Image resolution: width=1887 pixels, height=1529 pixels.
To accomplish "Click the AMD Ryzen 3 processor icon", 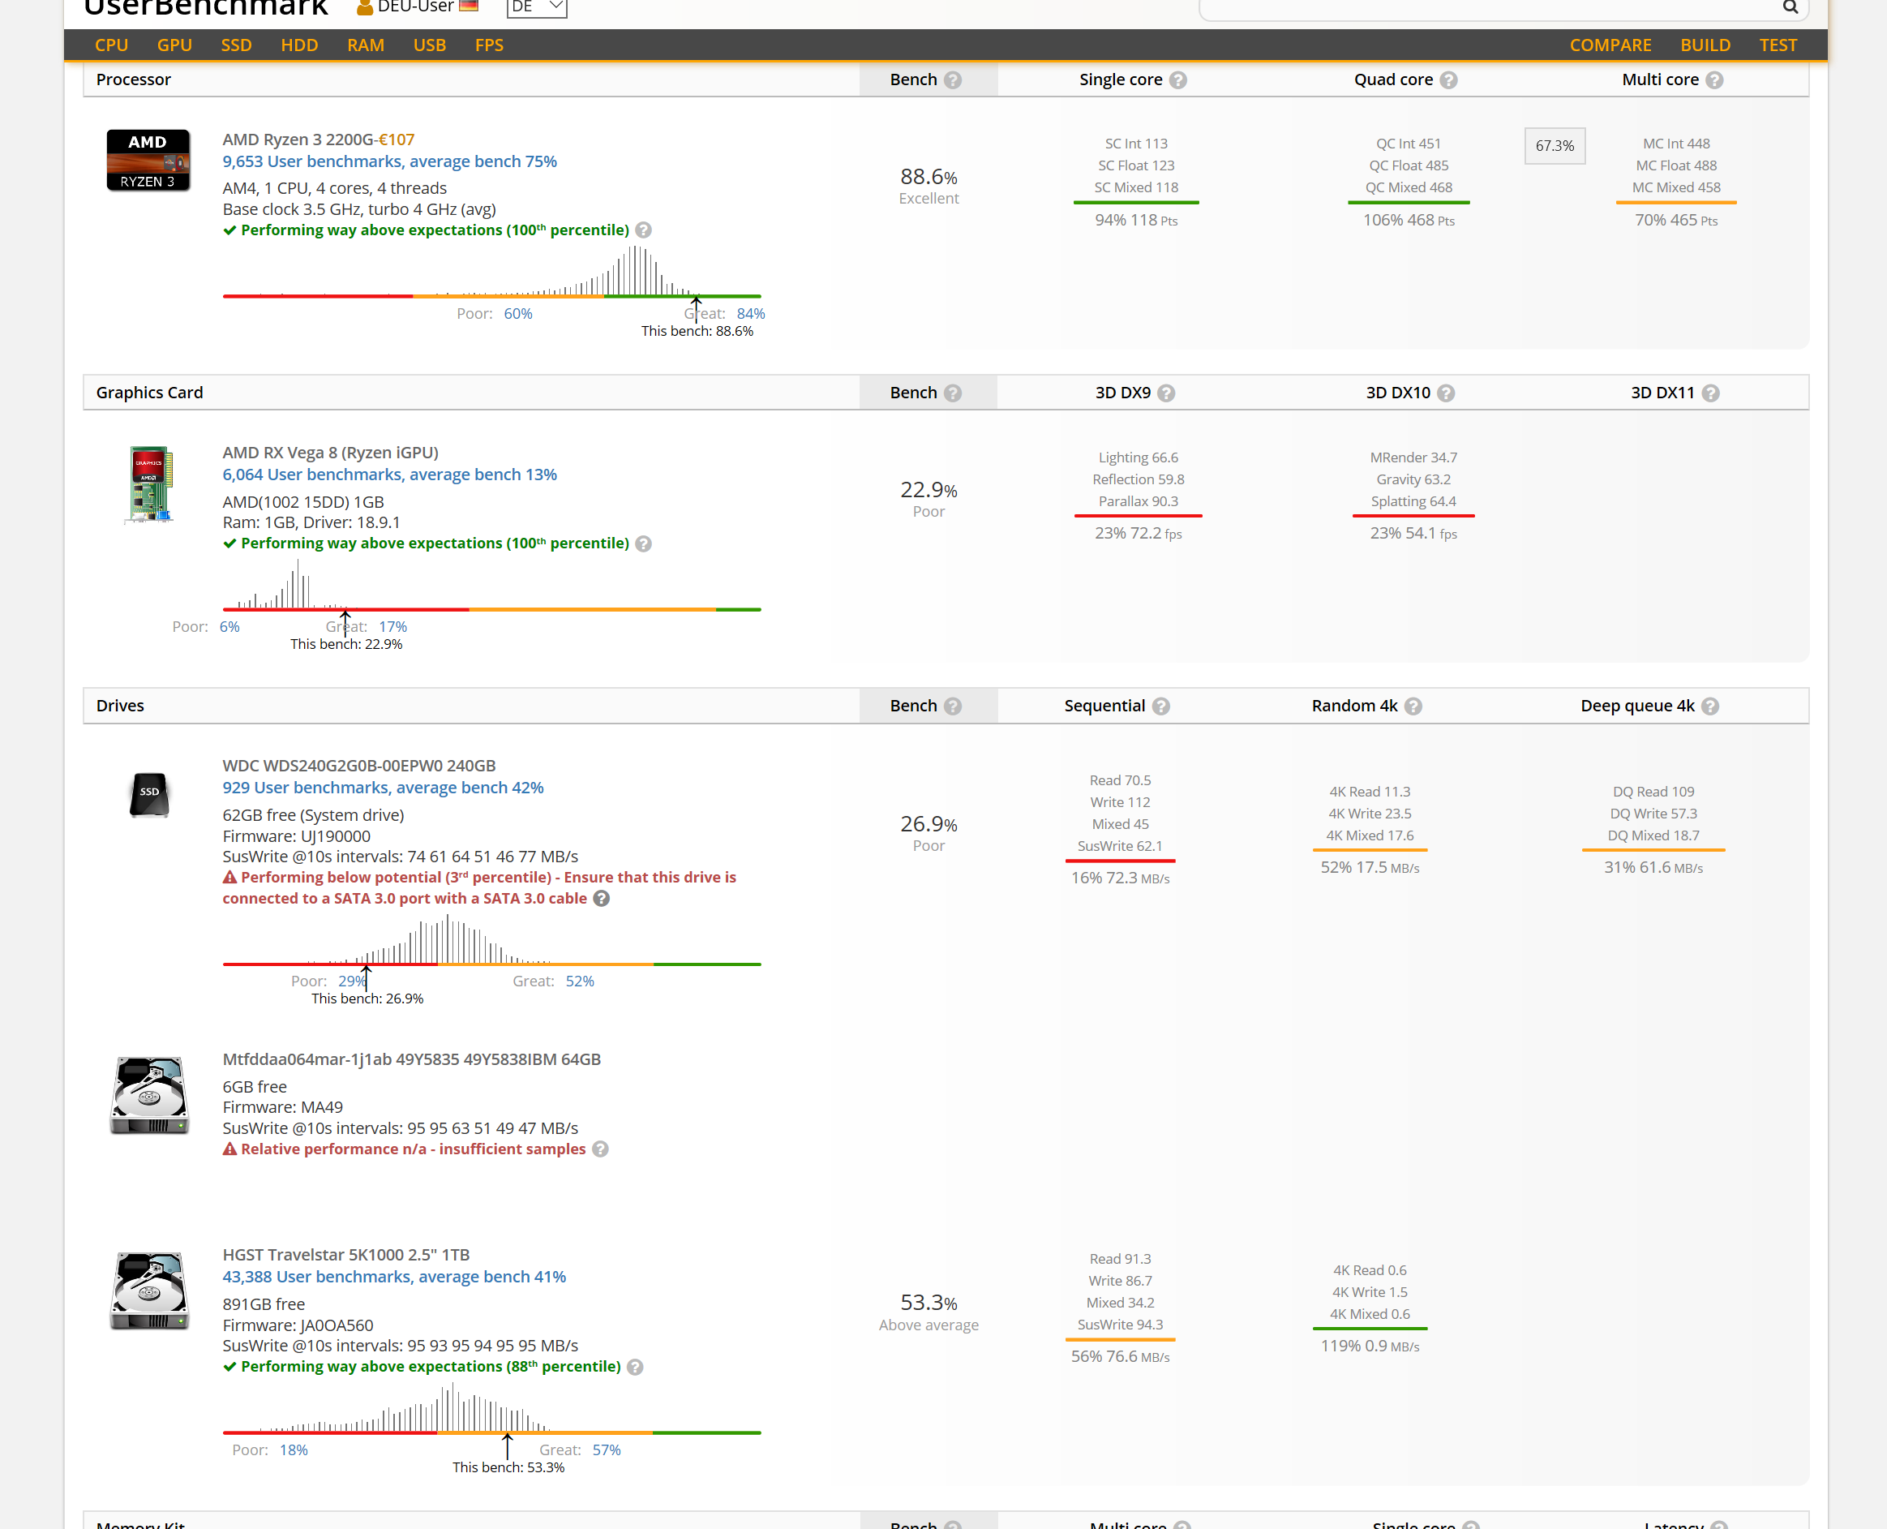I will pos(148,161).
